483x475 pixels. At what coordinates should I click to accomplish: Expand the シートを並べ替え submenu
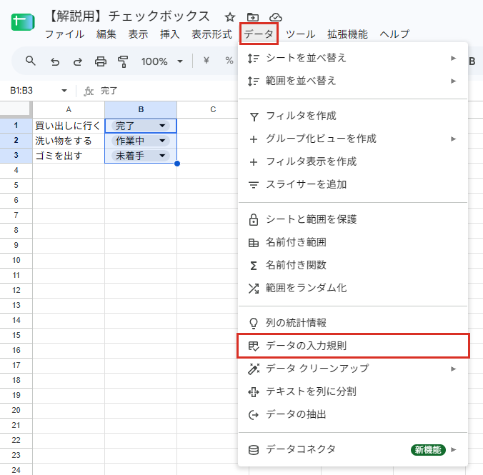tap(353, 58)
